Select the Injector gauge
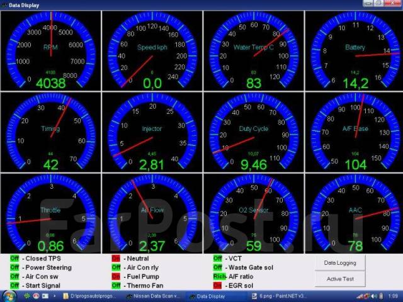Image resolution: width=403 pixels, height=302 pixels. tap(152, 132)
